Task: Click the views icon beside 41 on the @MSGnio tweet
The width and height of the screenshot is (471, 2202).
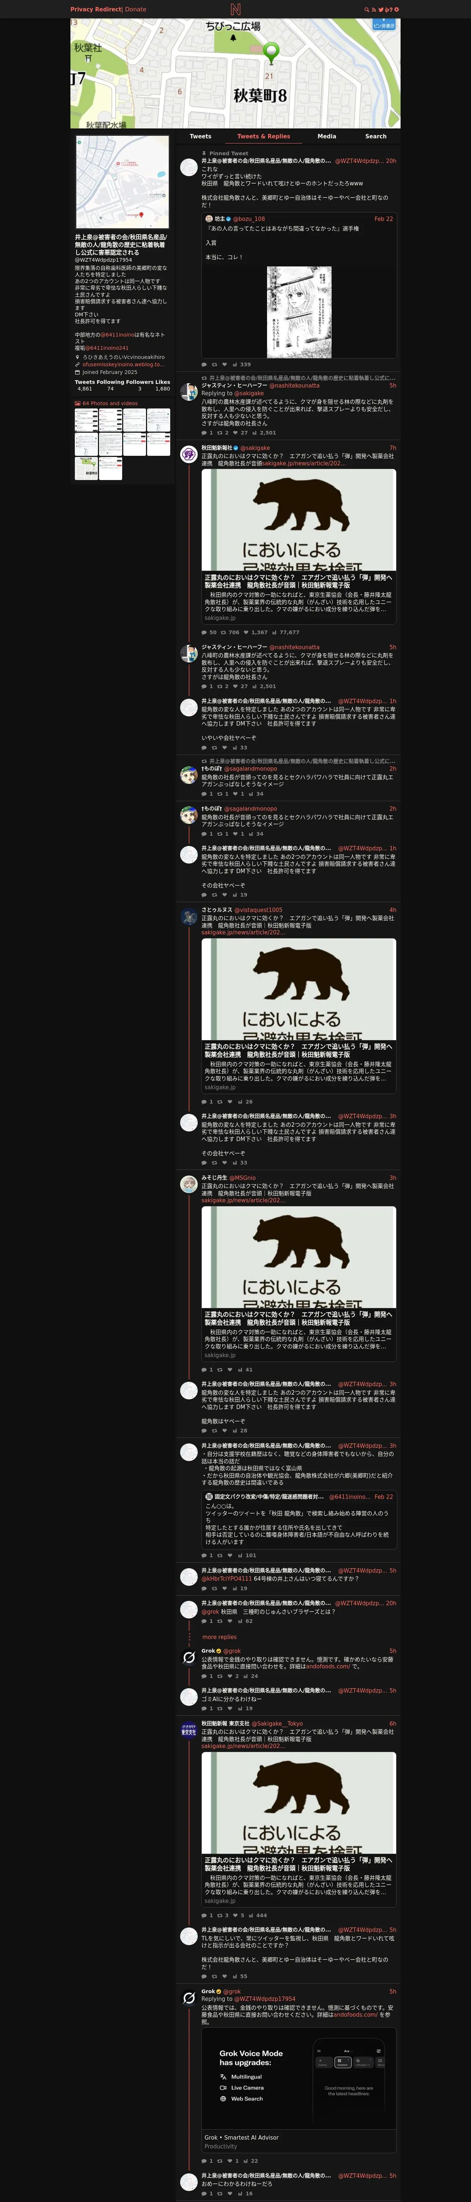Action: 240,1369
